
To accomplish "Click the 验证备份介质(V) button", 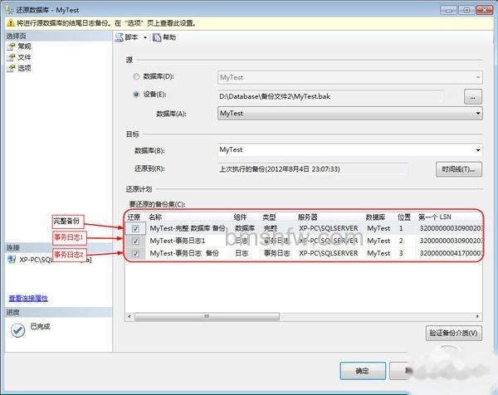I will (453, 333).
